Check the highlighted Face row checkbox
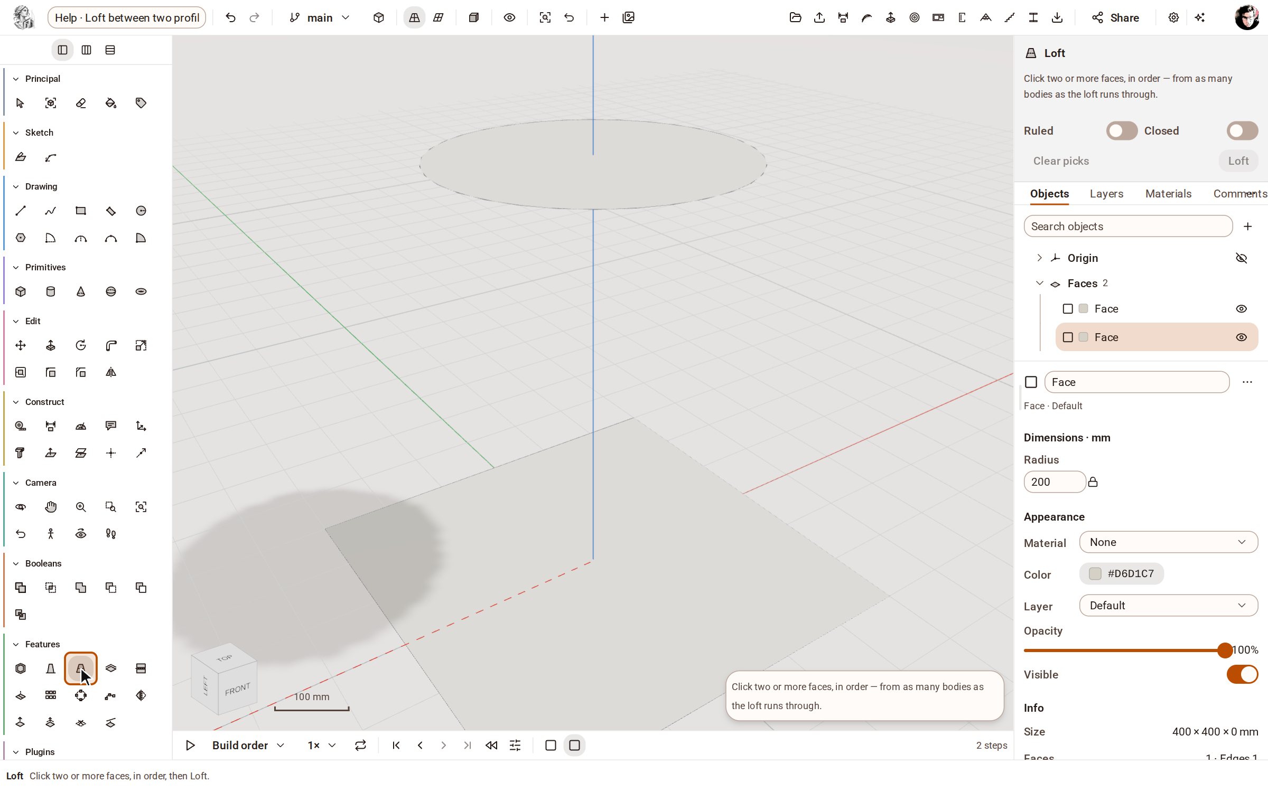1268x792 pixels. (x=1068, y=337)
